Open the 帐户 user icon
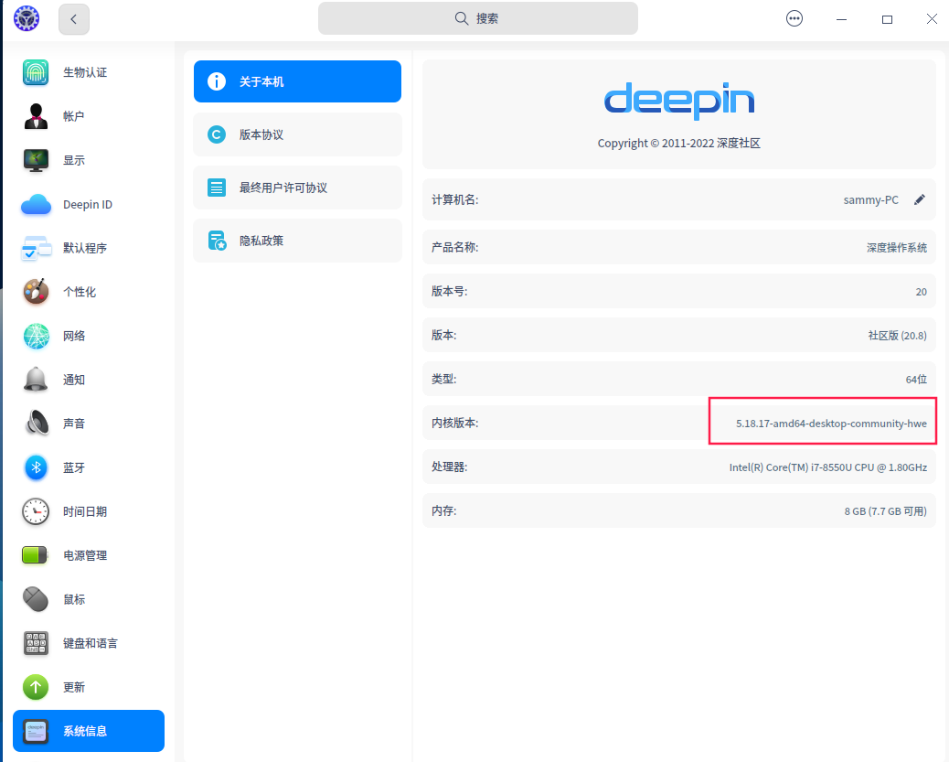 click(x=36, y=116)
